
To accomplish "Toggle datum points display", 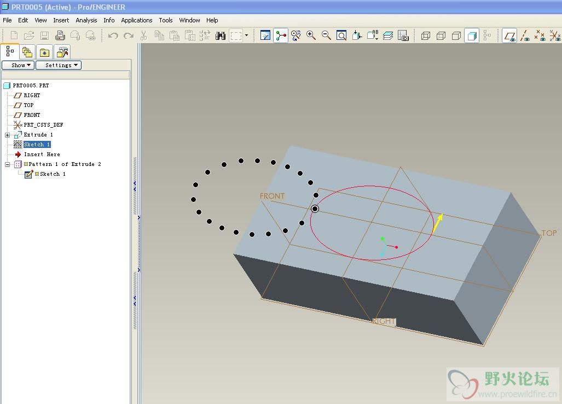I will coord(540,35).
